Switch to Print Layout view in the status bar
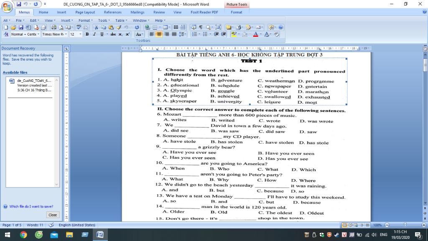The height and width of the screenshot is (241, 428). (344, 225)
